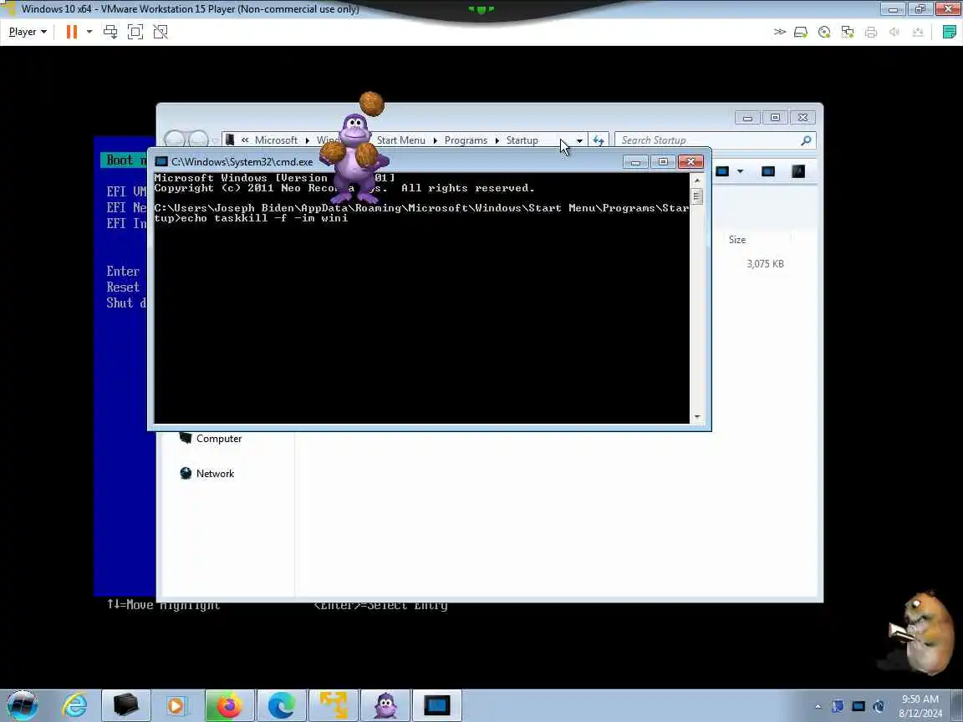
Task: Select the Start Menu breadcrumb
Action: click(x=400, y=140)
